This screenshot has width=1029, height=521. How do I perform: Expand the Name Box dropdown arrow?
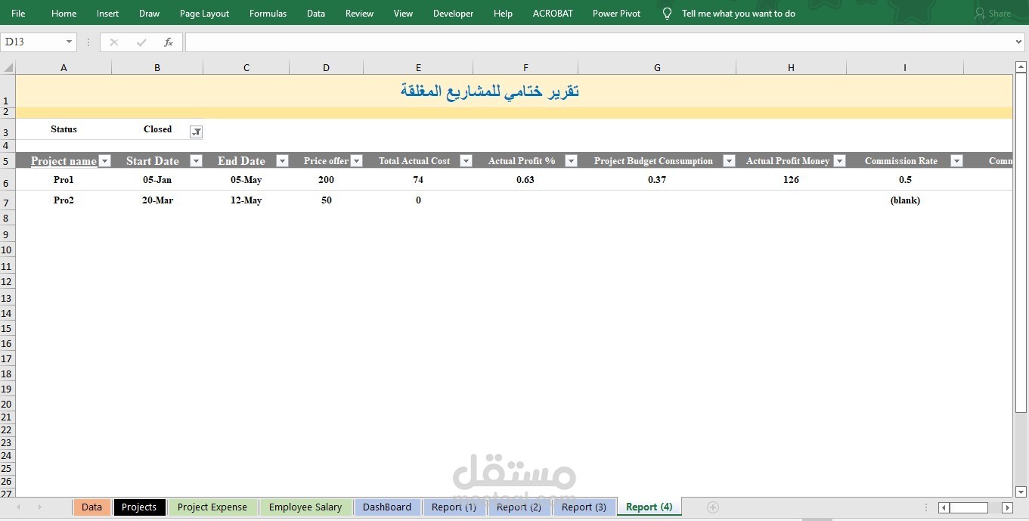click(69, 42)
